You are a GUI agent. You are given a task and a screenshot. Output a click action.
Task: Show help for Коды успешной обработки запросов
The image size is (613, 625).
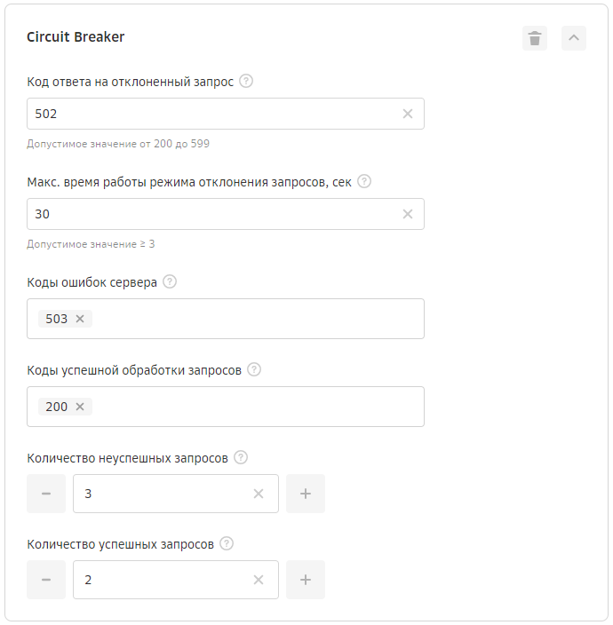(x=254, y=369)
